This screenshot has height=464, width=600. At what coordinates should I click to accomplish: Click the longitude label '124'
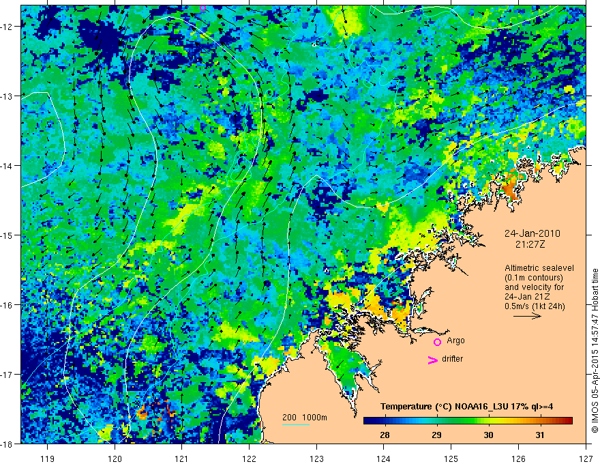tap(384, 459)
